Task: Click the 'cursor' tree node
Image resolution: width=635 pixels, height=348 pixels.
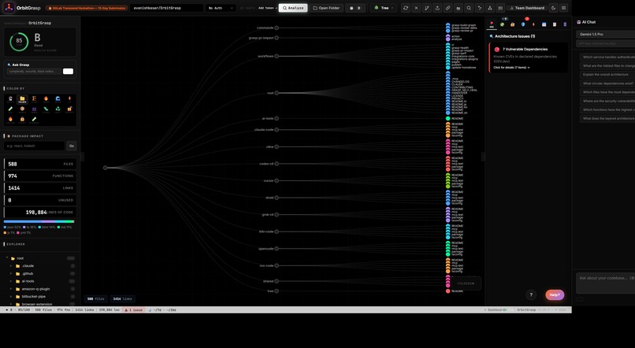Action: (x=277, y=181)
